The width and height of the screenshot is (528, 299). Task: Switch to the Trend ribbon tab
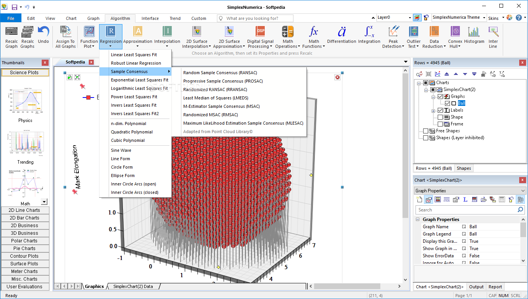(x=175, y=18)
